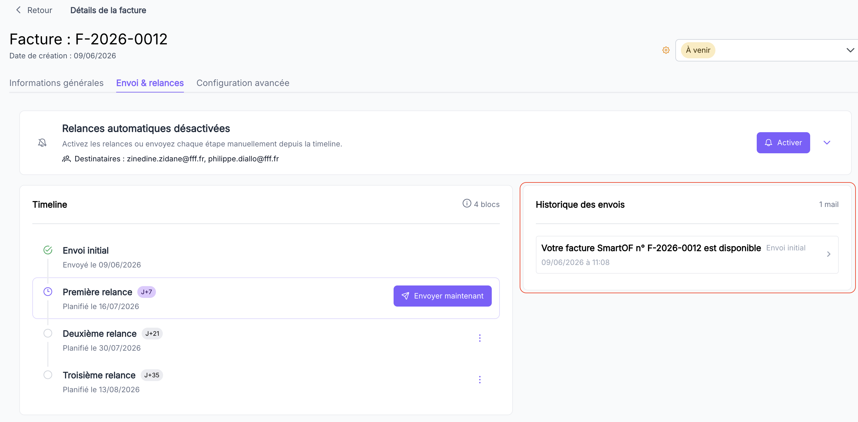The width and height of the screenshot is (858, 422).
Task: Click the muted bell icon
Action: coord(42,143)
